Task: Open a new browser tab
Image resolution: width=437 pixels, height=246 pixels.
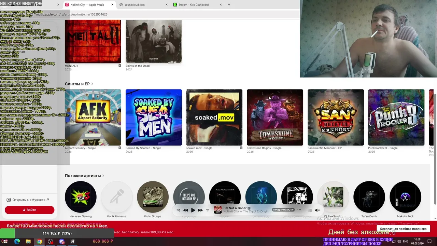Action: click(x=229, y=5)
